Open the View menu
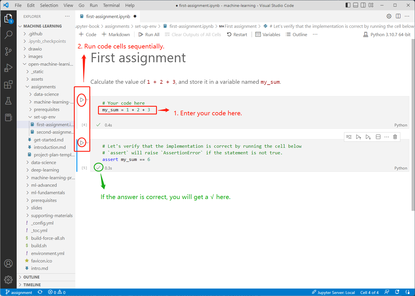The image size is (415, 296). pyautogui.click(x=68, y=5)
